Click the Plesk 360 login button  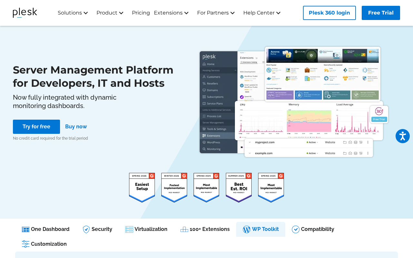point(329,13)
